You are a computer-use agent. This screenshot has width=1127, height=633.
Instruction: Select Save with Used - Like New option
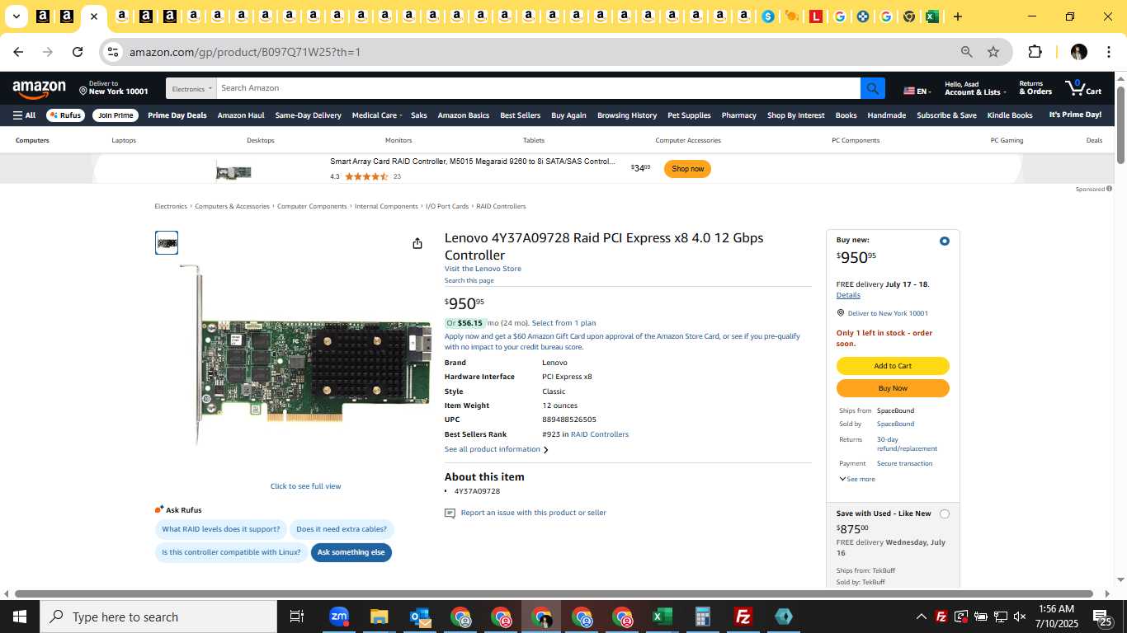pyautogui.click(x=945, y=514)
